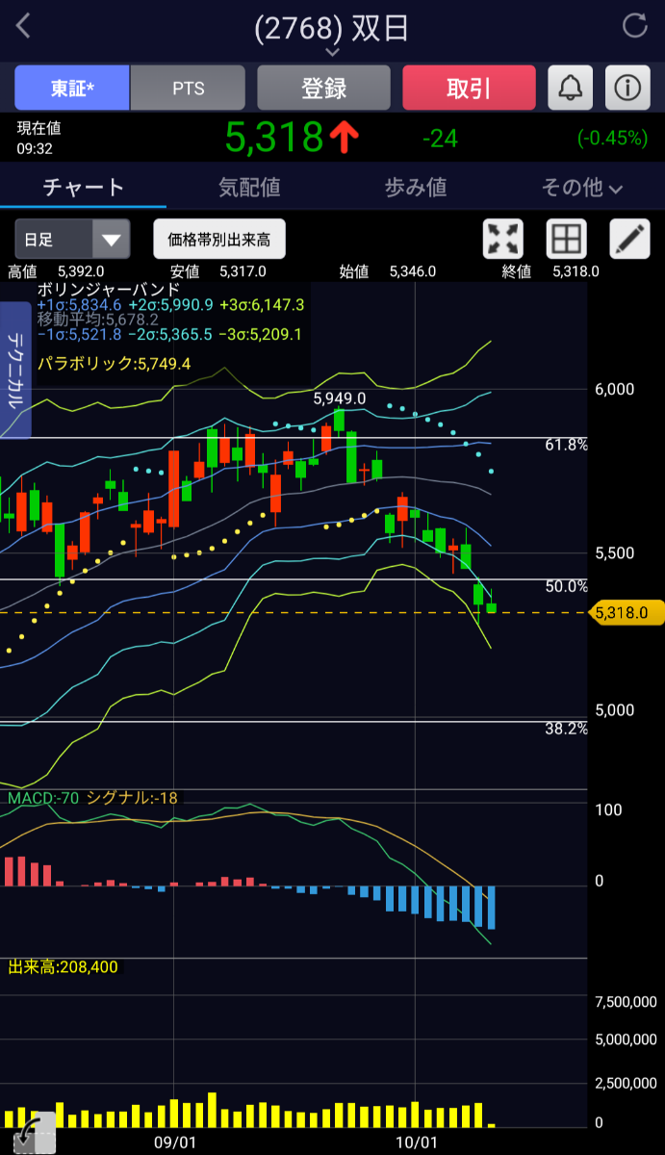Tap the 価格帯別出来高 button
Viewport: 665px width, 1155px height.
[219, 239]
